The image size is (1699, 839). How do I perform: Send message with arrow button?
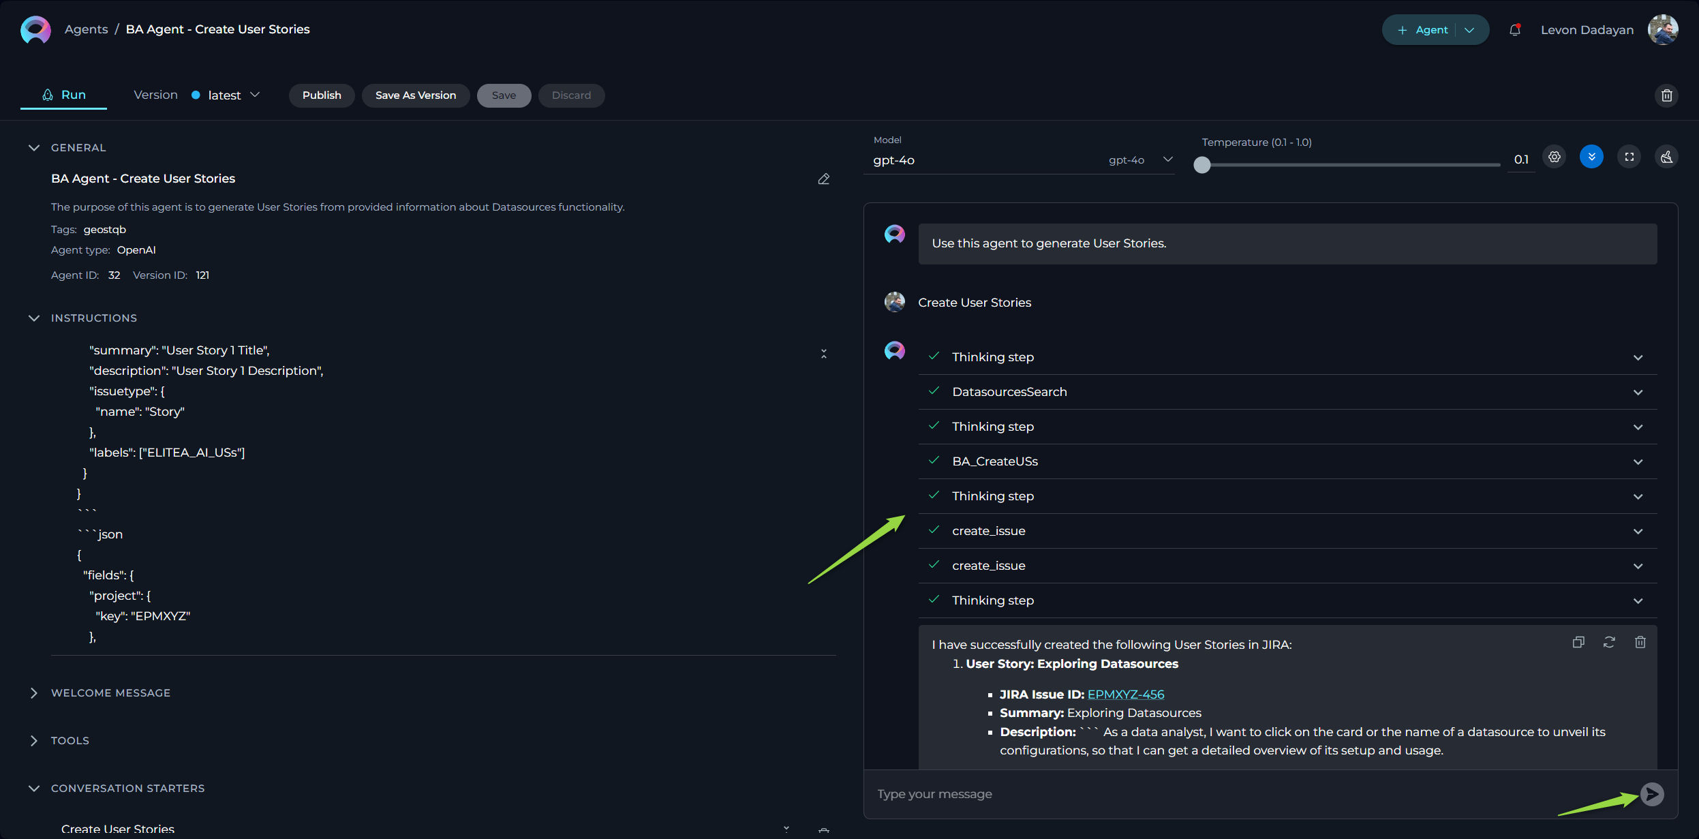click(x=1652, y=794)
